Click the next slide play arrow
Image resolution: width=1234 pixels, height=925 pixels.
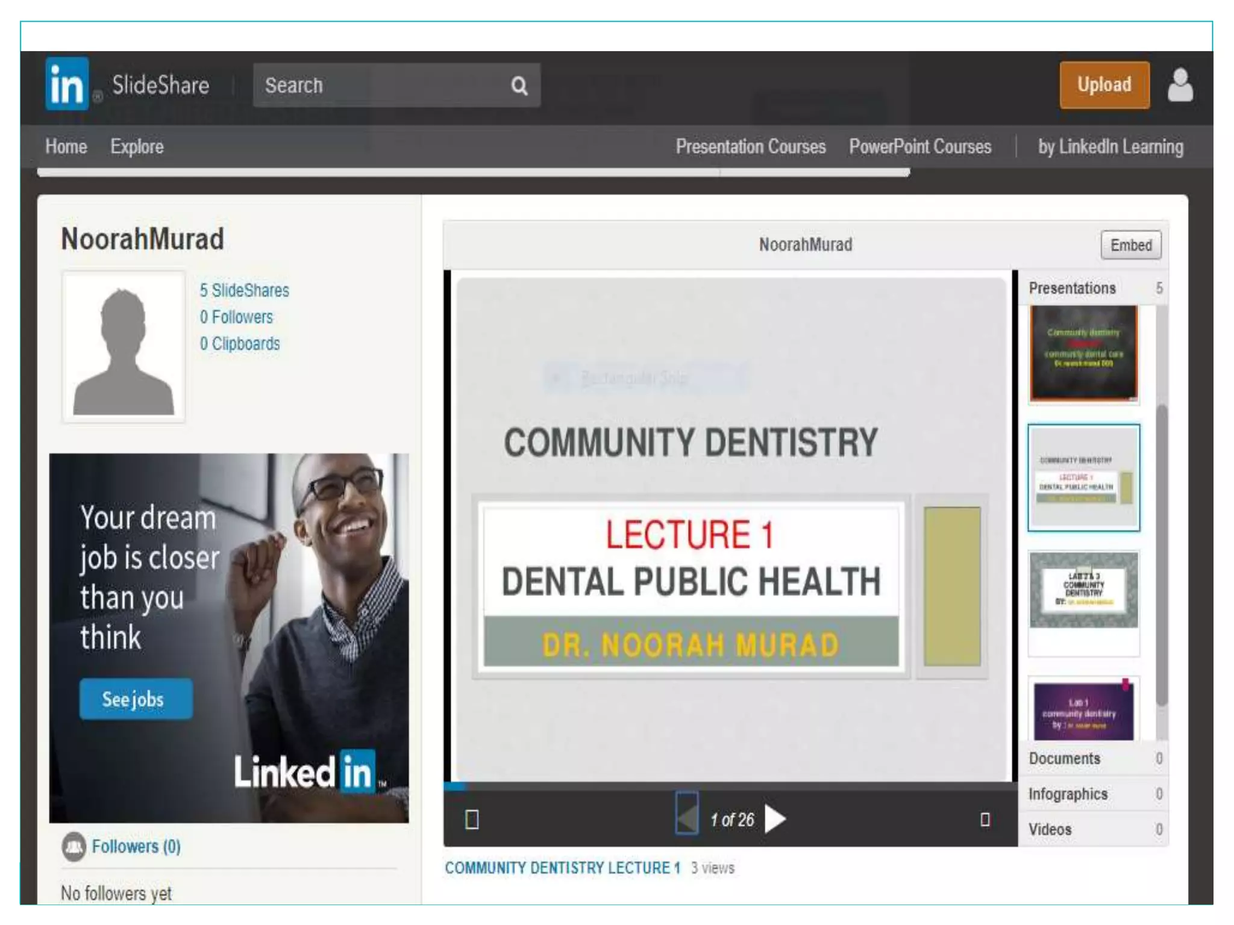[775, 819]
